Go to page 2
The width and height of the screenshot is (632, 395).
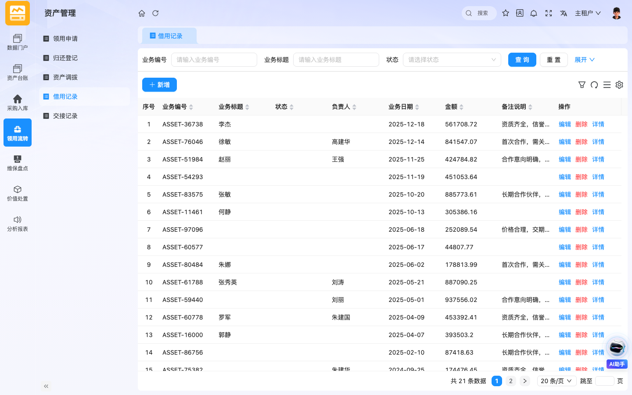(511, 381)
